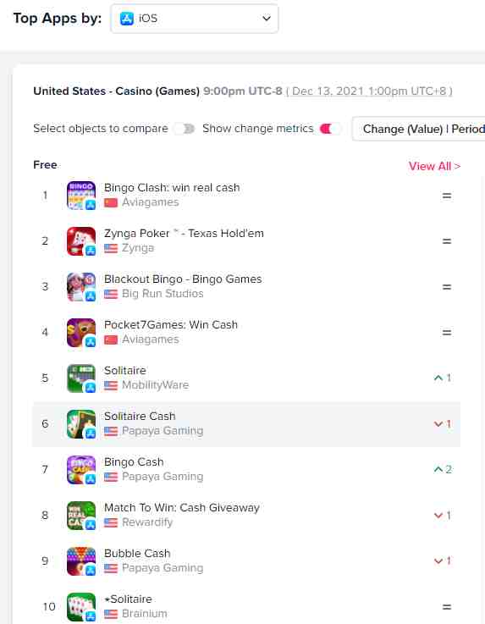Screen dimensions: 485x624
Task: Click Bubble Cash app icon
Action: click(x=81, y=561)
